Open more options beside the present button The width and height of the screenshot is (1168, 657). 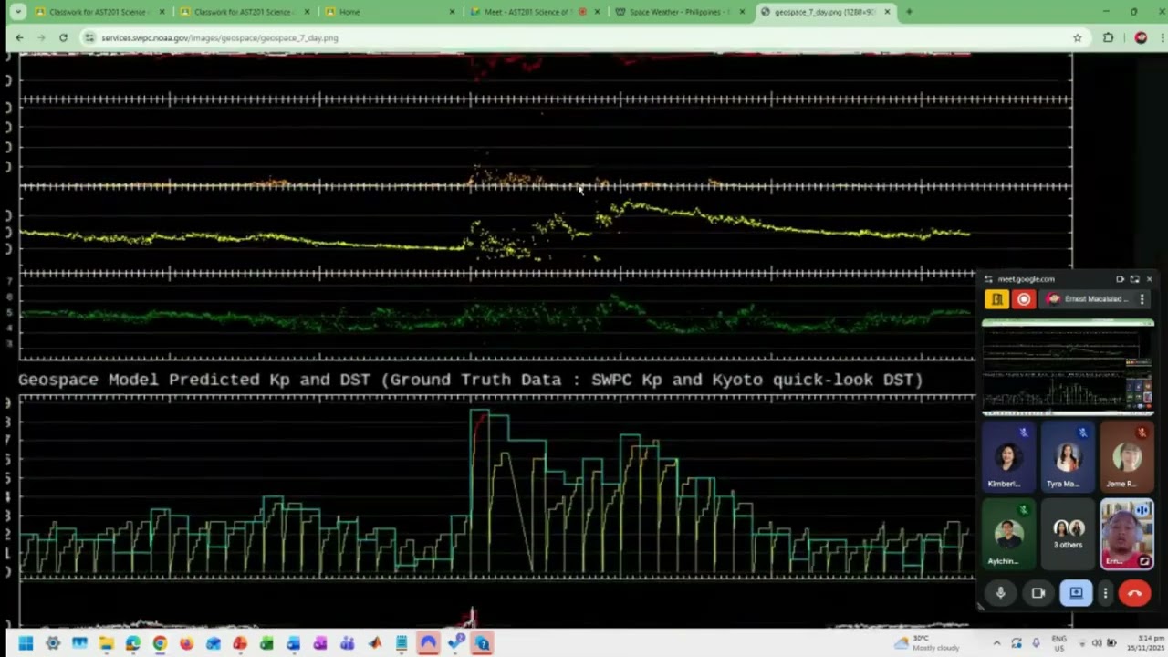coord(1105,593)
